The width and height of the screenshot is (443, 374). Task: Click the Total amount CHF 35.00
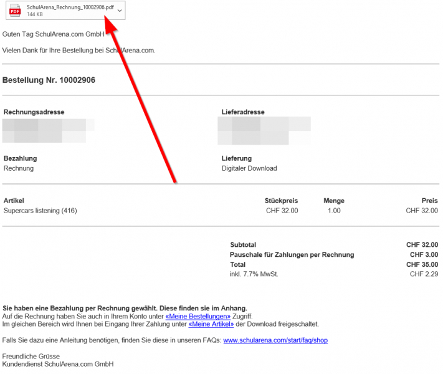coord(422,264)
